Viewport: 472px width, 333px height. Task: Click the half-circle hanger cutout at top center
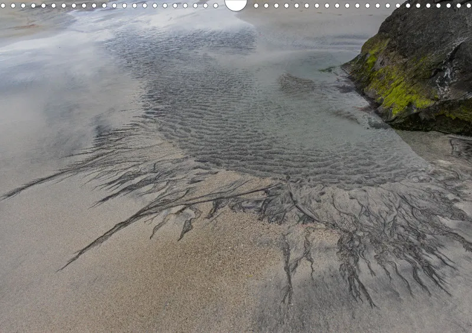point(235,5)
